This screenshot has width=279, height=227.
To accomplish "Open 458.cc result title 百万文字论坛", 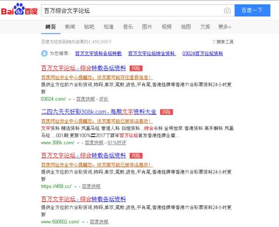I will coord(83,155).
